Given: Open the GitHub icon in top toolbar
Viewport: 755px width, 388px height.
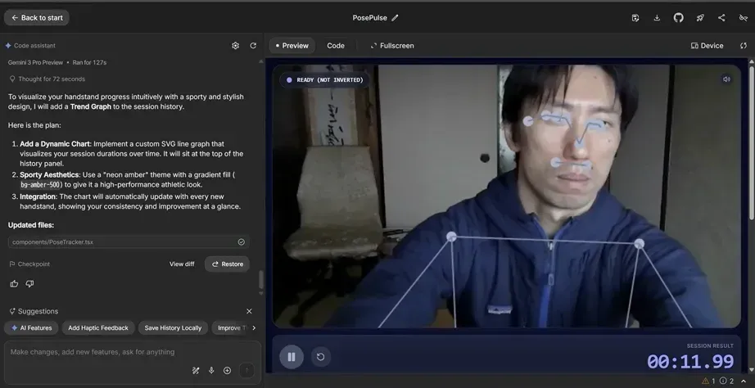Looking at the screenshot, I should [678, 18].
